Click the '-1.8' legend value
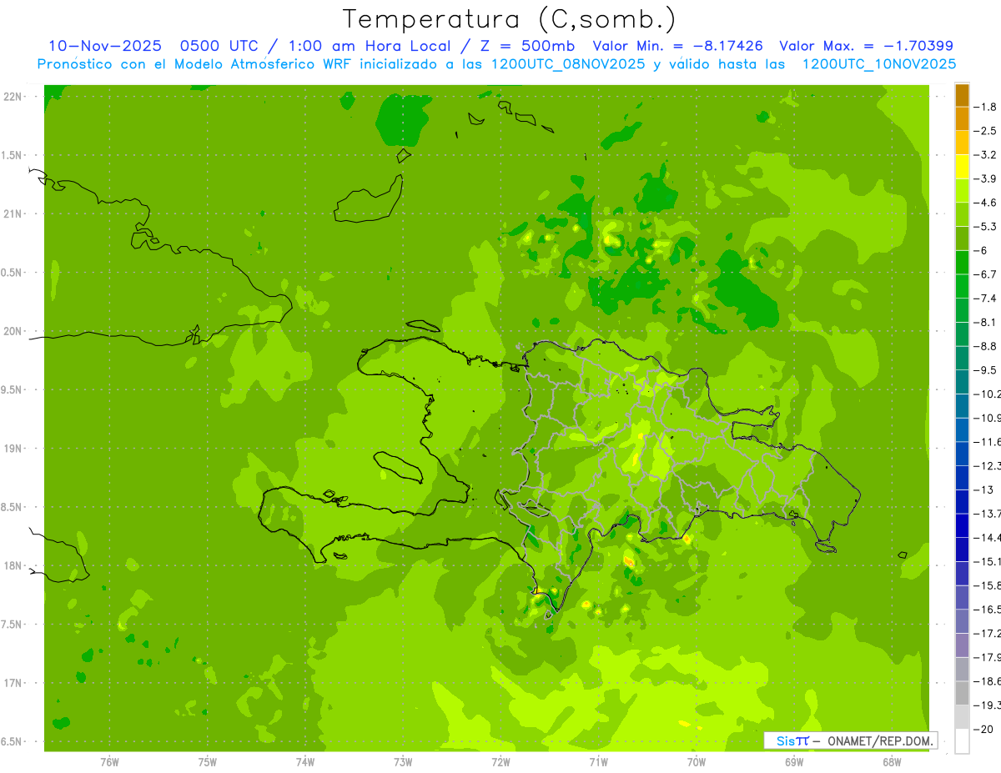This screenshot has width=1001, height=773. click(x=986, y=108)
